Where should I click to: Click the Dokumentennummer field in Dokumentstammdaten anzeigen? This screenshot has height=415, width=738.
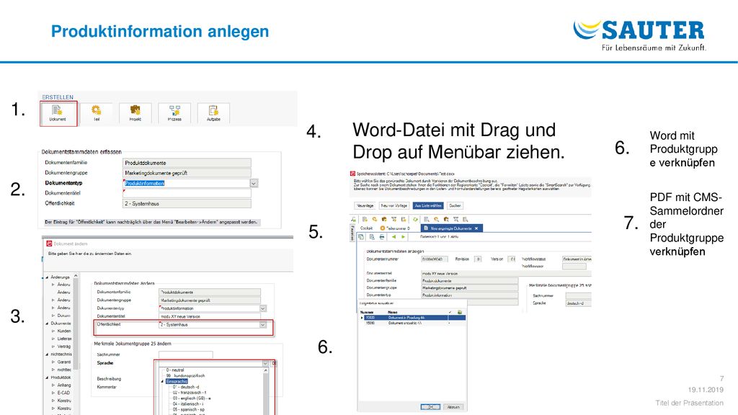pyautogui.click(x=435, y=259)
